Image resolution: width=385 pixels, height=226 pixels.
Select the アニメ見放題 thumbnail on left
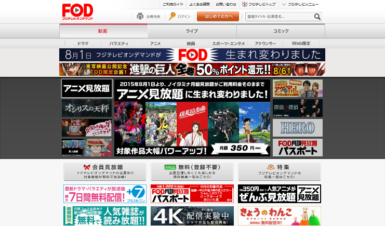(x=87, y=88)
